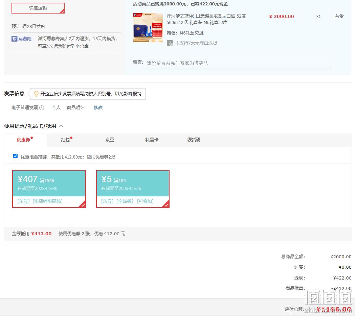The height and width of the screenshot is (316, 355).
Task: Collapse the 使用优惠/礼品卡/抵用 section
Action: pos(61,126)
